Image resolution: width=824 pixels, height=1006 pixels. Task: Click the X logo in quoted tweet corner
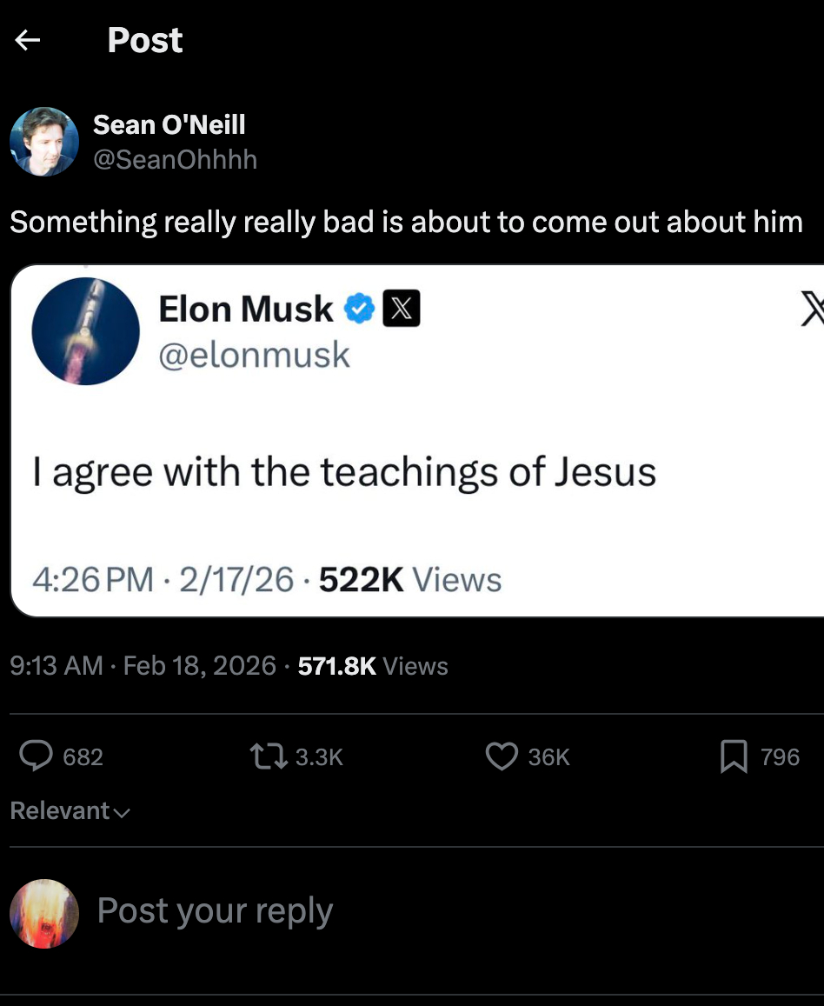click(x=812, y=310)
